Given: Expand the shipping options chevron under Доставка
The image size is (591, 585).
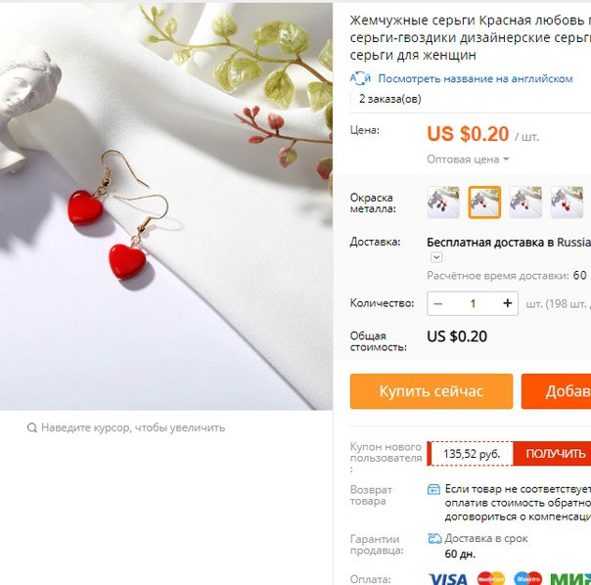Looking at the screenshot, I should click(x=436, y=257).
